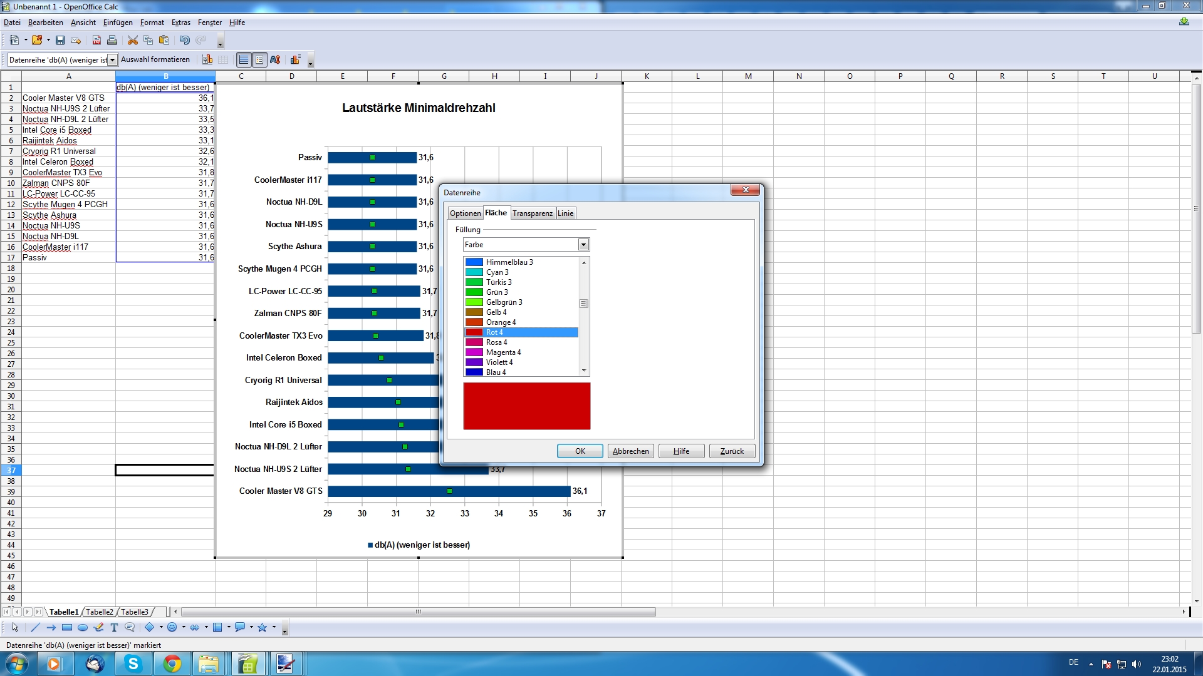Expand the Open file dropdown arrow

[x=48, y=40]
